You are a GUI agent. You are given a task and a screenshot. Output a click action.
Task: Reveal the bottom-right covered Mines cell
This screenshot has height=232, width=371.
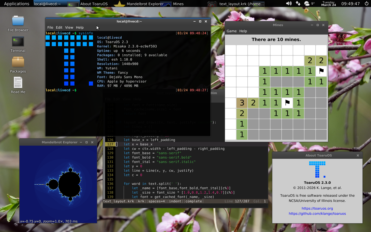coord(321,135)
